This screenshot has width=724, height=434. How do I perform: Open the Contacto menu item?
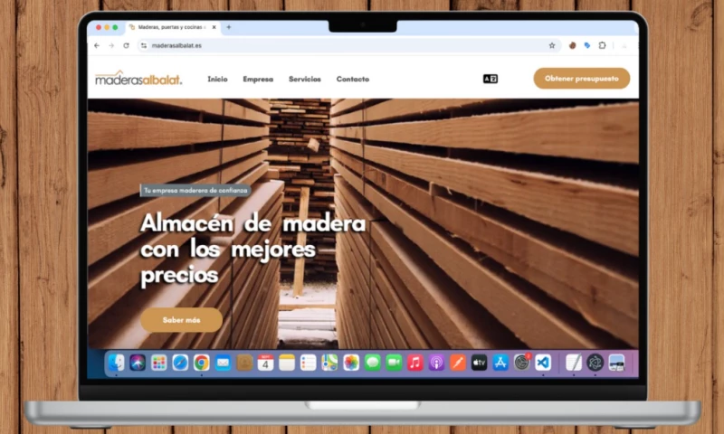pyautogui.click(x=353, y=80)
